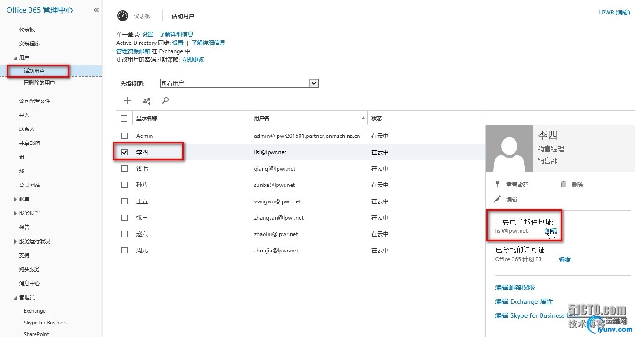Open Exchange admin link in navigation
Viewport: 635px width, 337px height.
(35, 311)
